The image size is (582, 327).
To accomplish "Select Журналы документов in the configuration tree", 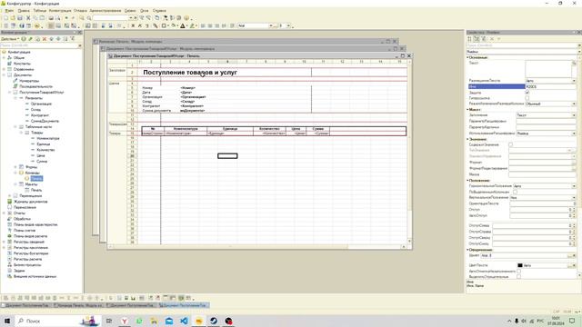I will 30,202.
